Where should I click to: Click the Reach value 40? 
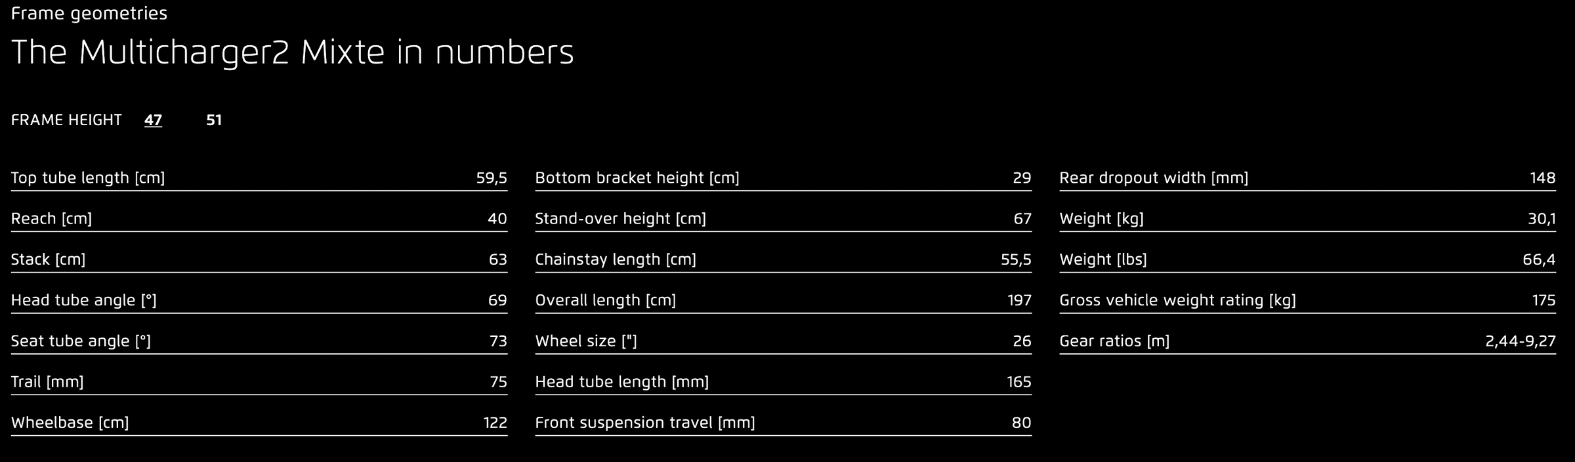pos(497,219)
